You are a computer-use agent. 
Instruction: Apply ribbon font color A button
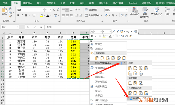pos(48,15)
